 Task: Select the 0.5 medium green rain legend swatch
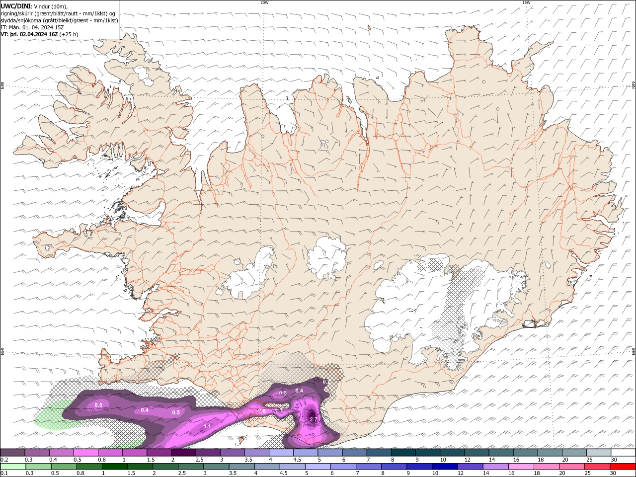pos(64,467)
